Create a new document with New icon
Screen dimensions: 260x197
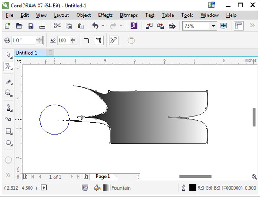click(7, 26)
